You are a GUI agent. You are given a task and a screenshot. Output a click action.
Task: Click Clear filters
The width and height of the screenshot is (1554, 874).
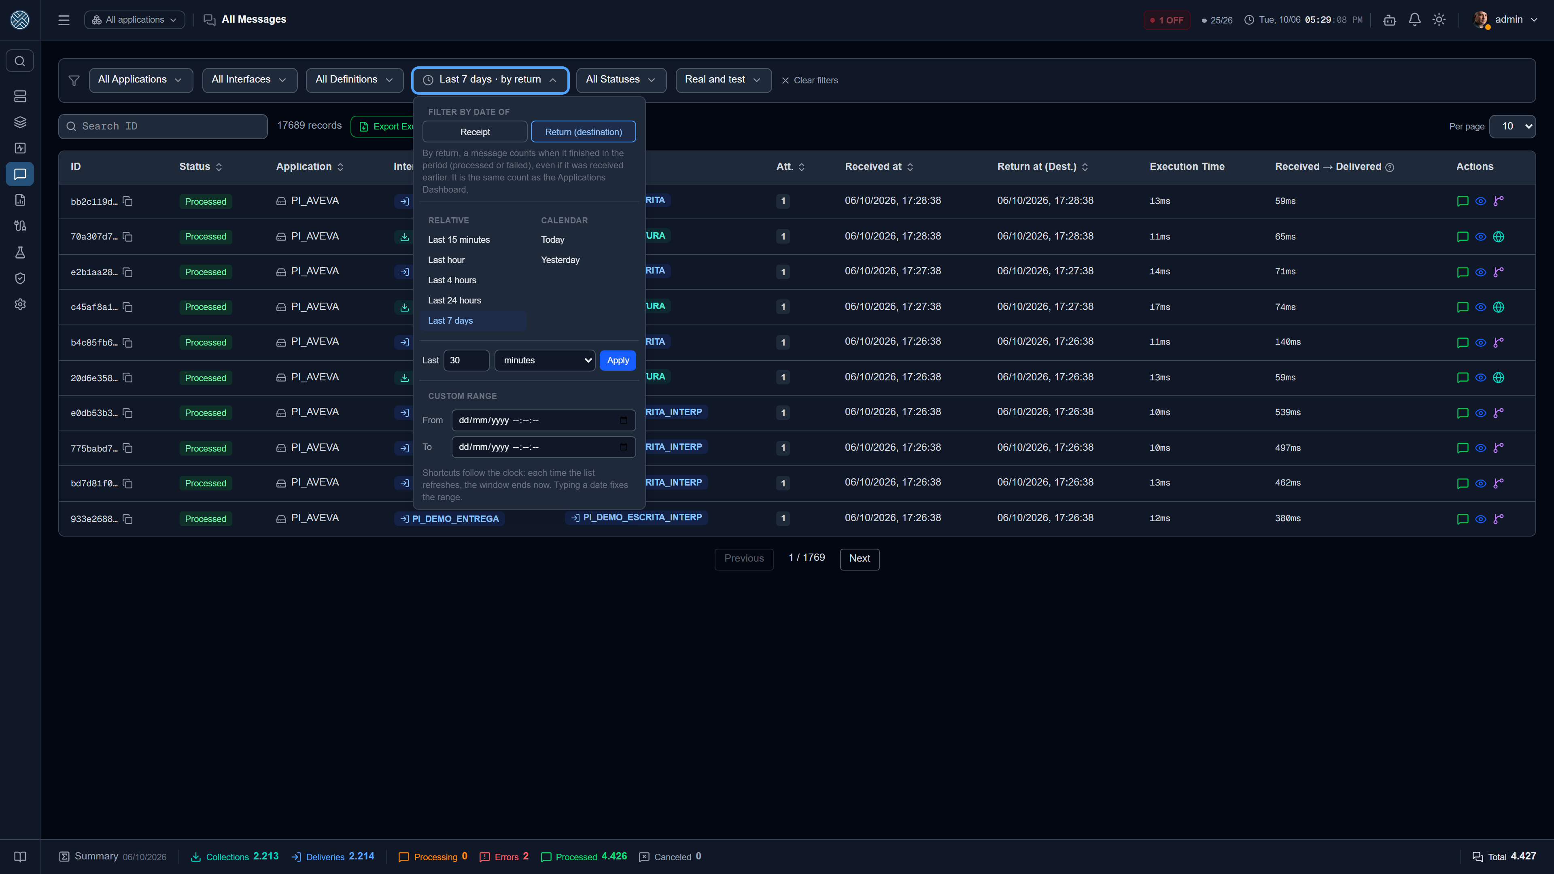coord(809,80)
